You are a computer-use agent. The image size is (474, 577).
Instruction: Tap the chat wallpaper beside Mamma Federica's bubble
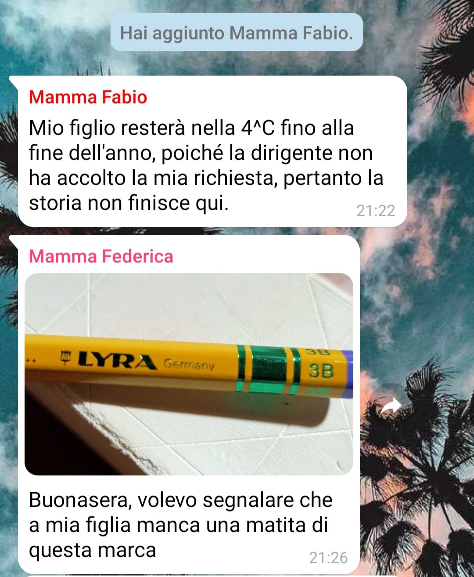(x=417, y=307)
